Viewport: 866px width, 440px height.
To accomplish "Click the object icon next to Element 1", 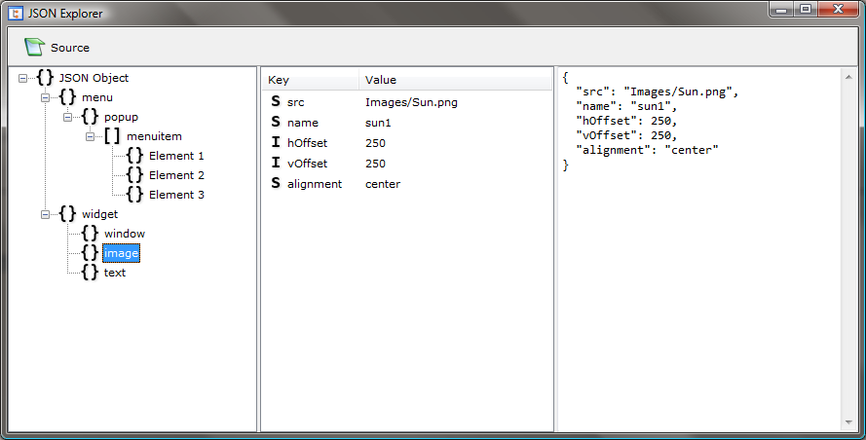I will (x=134, y=156).
